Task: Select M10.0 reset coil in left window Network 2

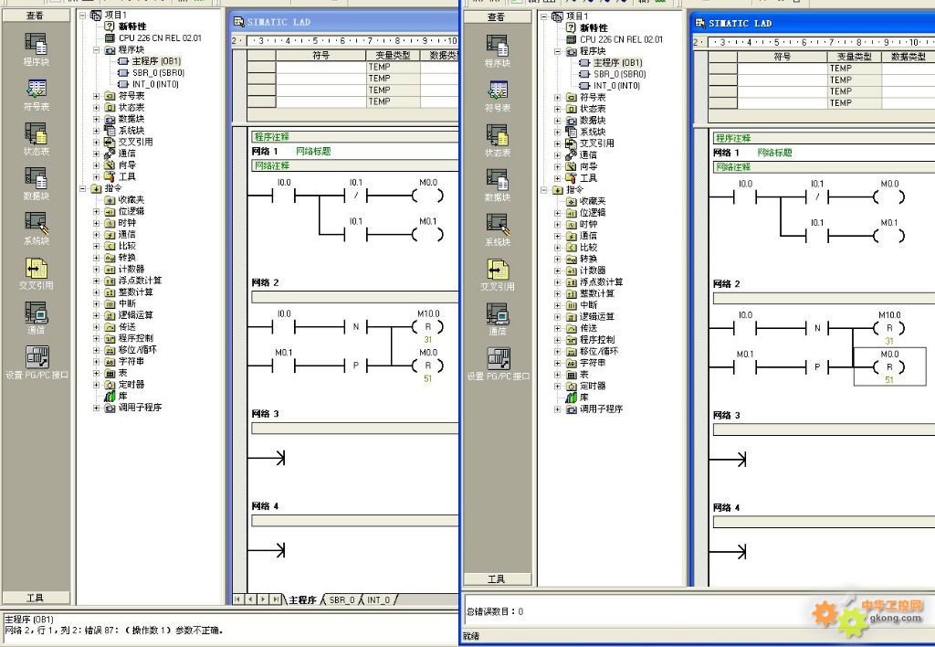Action: [427, 326]
